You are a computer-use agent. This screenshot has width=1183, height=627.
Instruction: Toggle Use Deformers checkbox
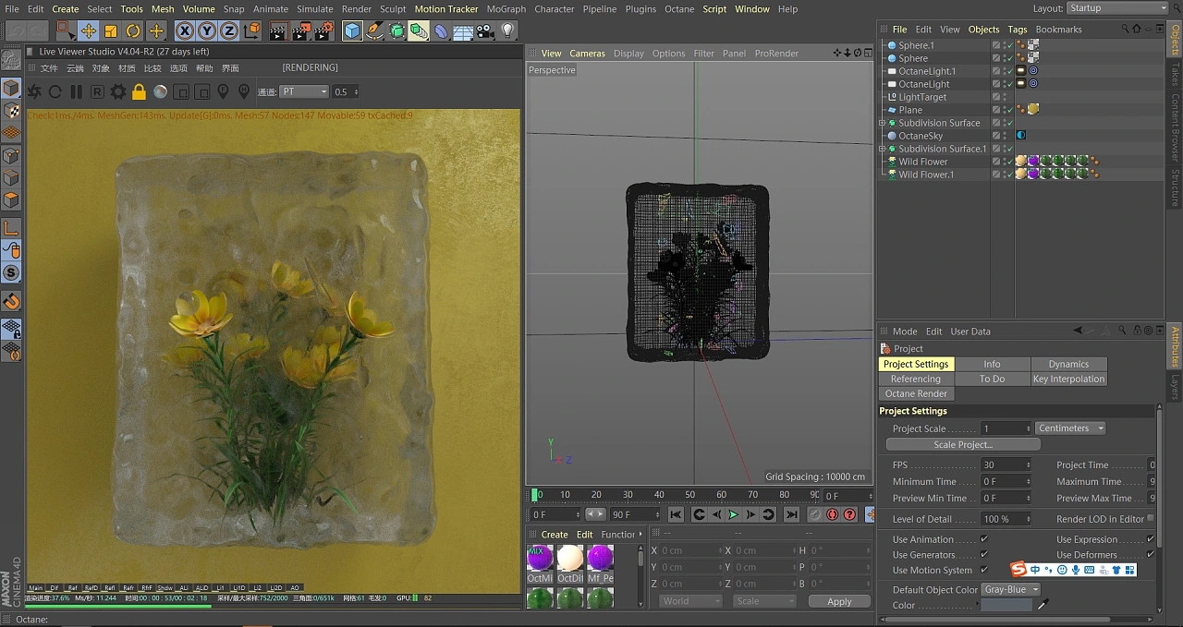1151,555
